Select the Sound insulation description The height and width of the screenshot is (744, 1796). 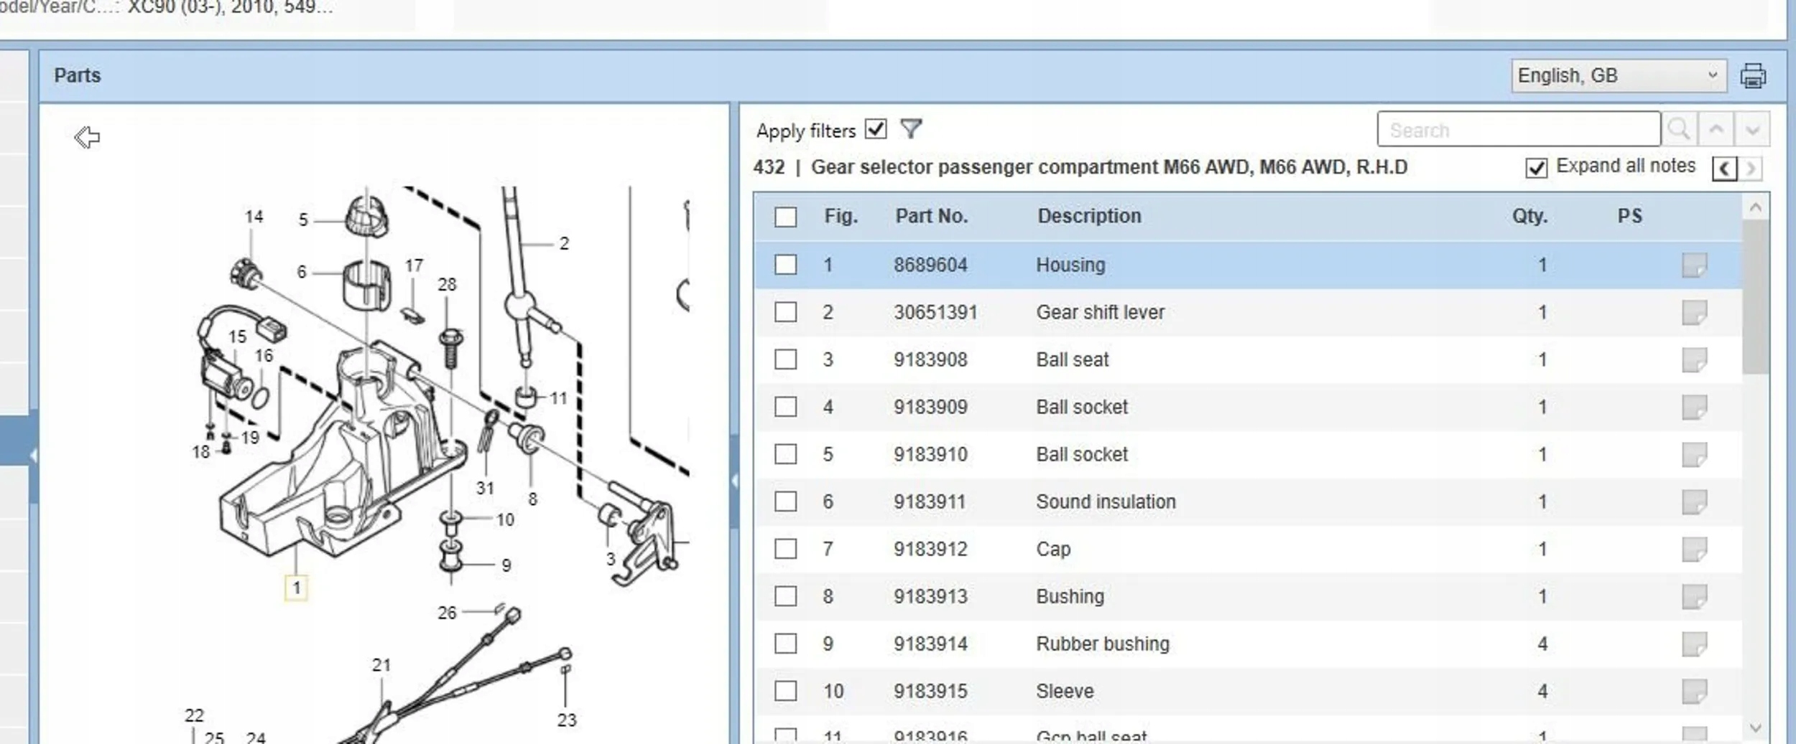pos(1106,502)
